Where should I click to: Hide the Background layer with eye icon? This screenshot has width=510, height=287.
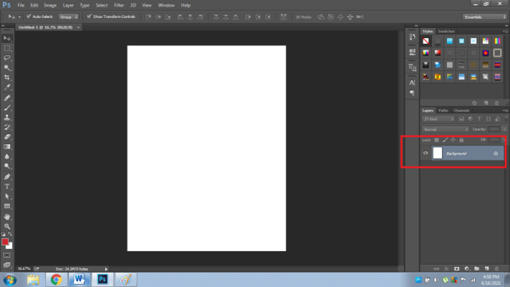pos(425,153)
